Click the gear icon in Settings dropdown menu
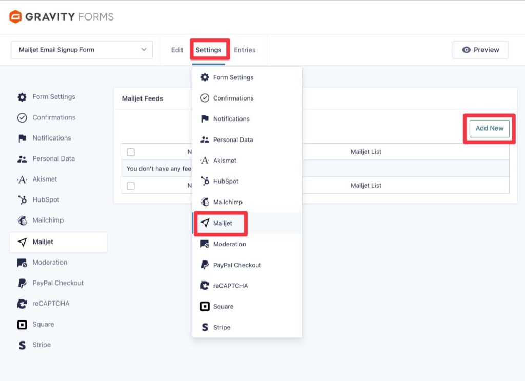 [205, 77]
